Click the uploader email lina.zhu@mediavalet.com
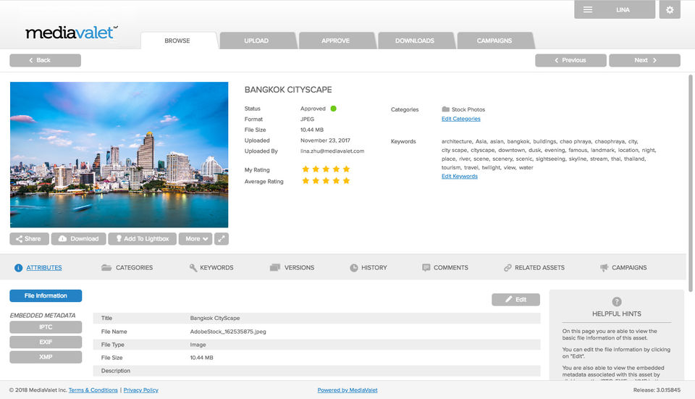The image size is (695, 399). click(x=332, y=151)
